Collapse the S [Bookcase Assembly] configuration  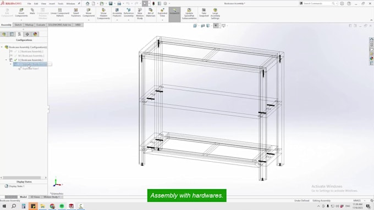(6, 60)
